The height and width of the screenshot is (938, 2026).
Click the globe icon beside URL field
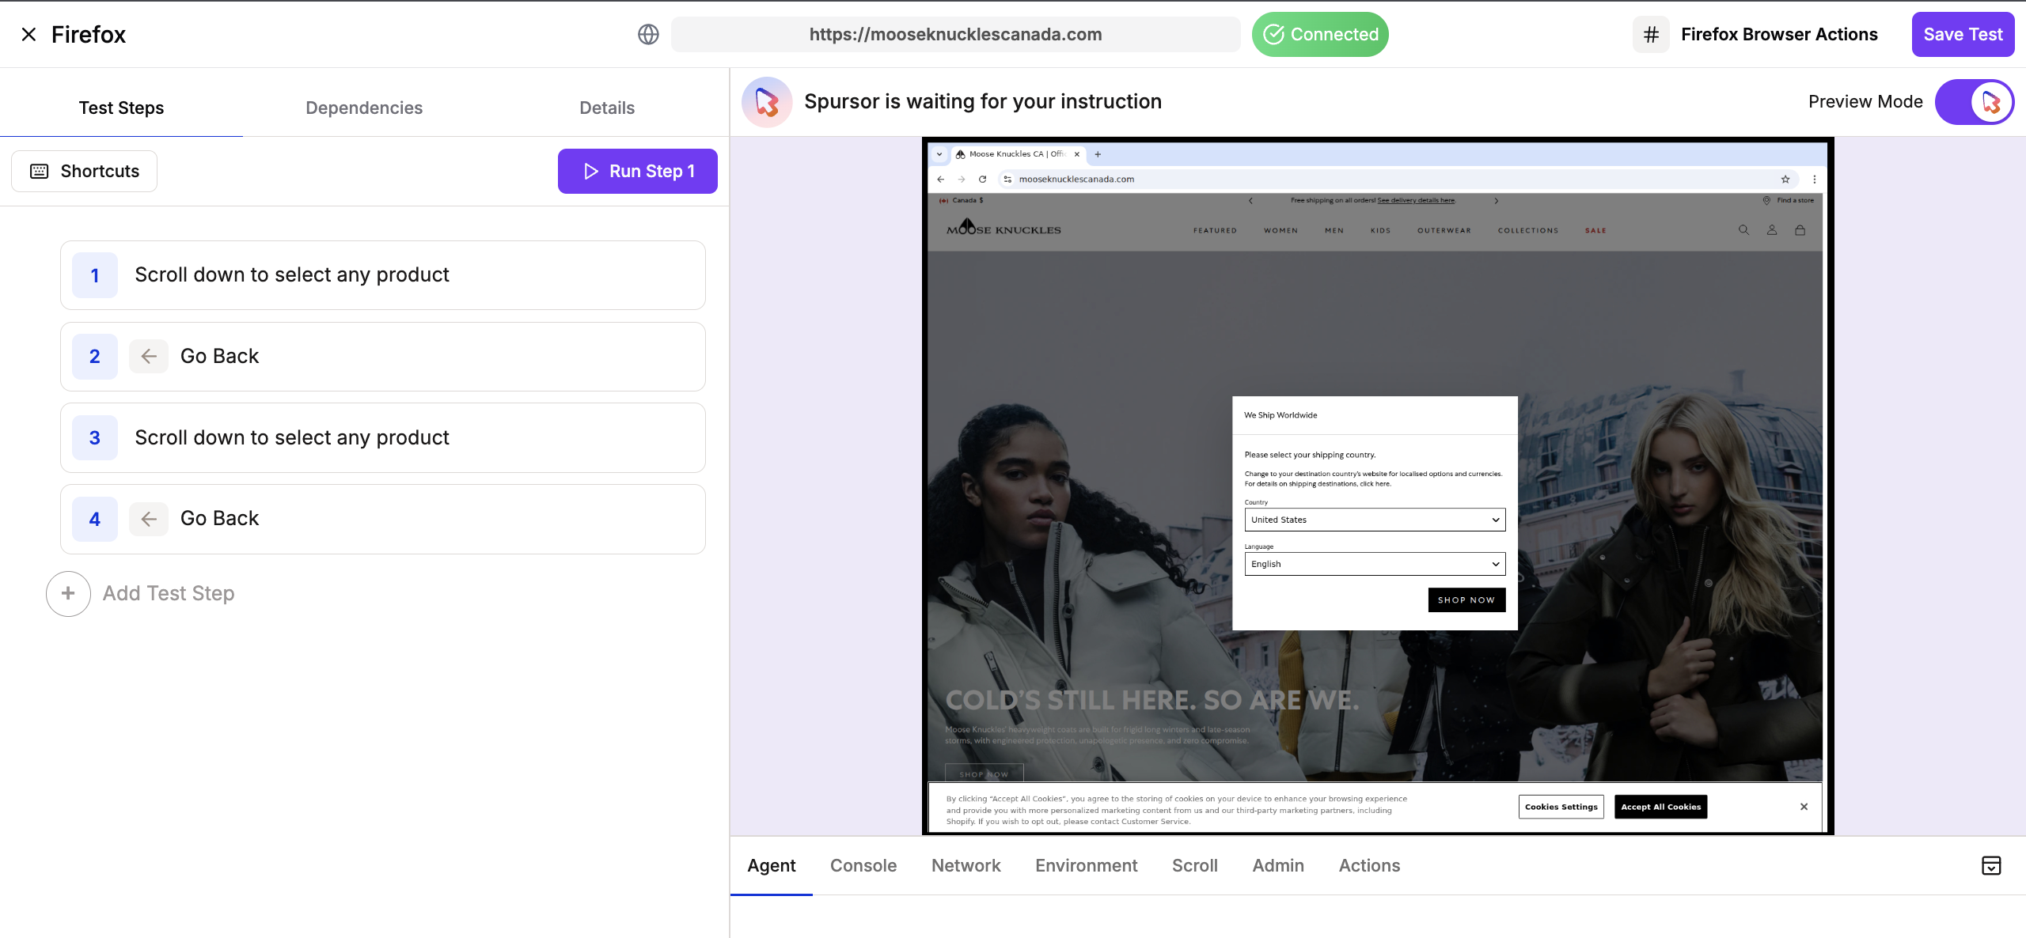pos(648,34)
